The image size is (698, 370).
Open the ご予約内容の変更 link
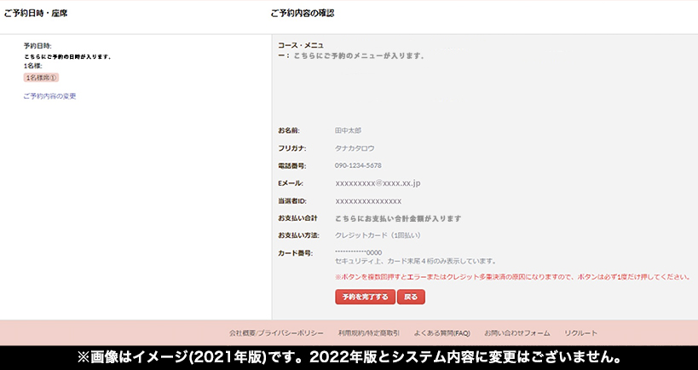tap(49, 96)
